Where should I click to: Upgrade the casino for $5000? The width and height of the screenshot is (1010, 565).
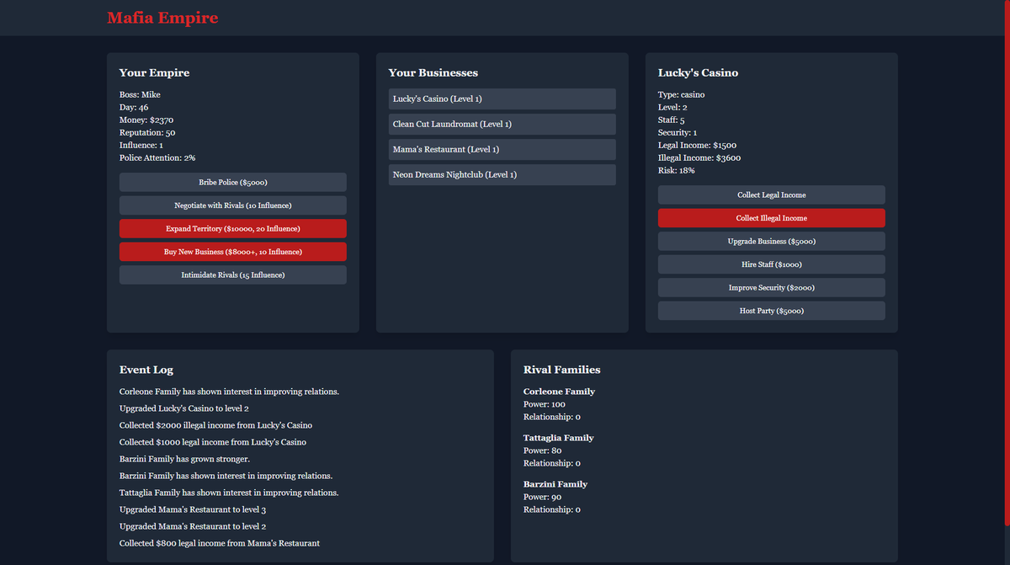click(x=771, y=241)
